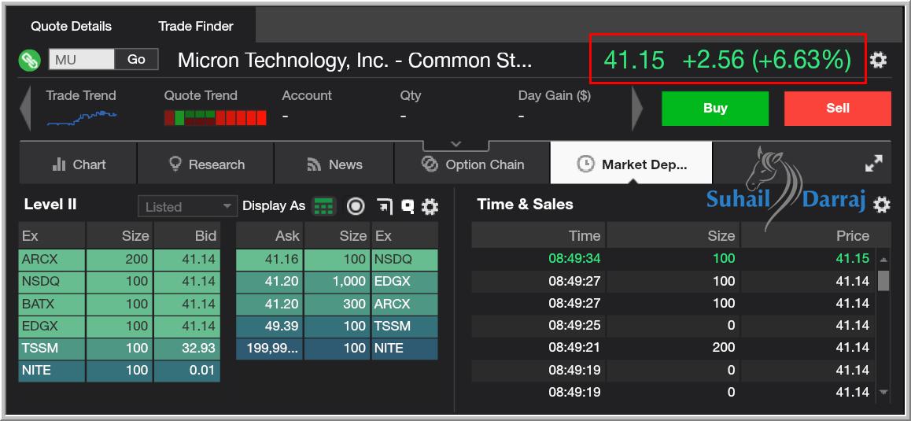This screenshot has height=421, width=911.
Task: Click the 199,99... NITE ask price
Action: pyautogui.click(x=270, y=349)
